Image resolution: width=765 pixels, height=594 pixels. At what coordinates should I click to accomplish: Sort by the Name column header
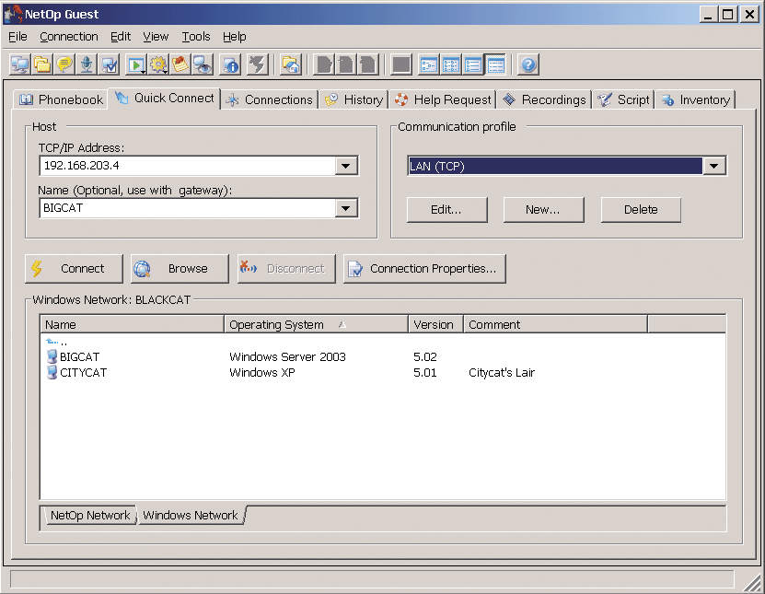tap(133, 324)
